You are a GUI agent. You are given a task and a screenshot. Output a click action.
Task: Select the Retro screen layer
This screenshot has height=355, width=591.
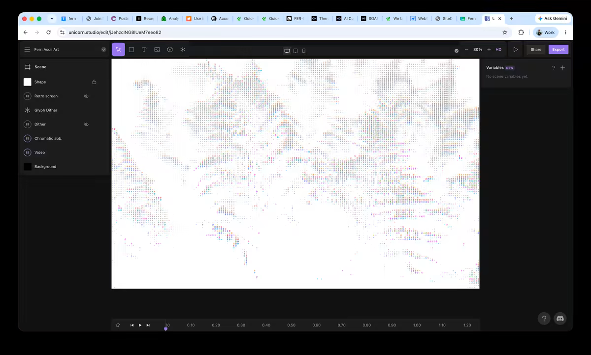pyautogui.click(x=65, y=96)
